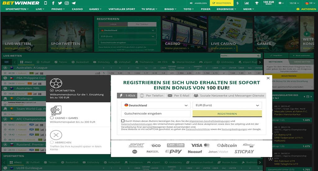This screenshot has width=318, height=171.
Task: Expand the BINGO menu
Action: 170,9
